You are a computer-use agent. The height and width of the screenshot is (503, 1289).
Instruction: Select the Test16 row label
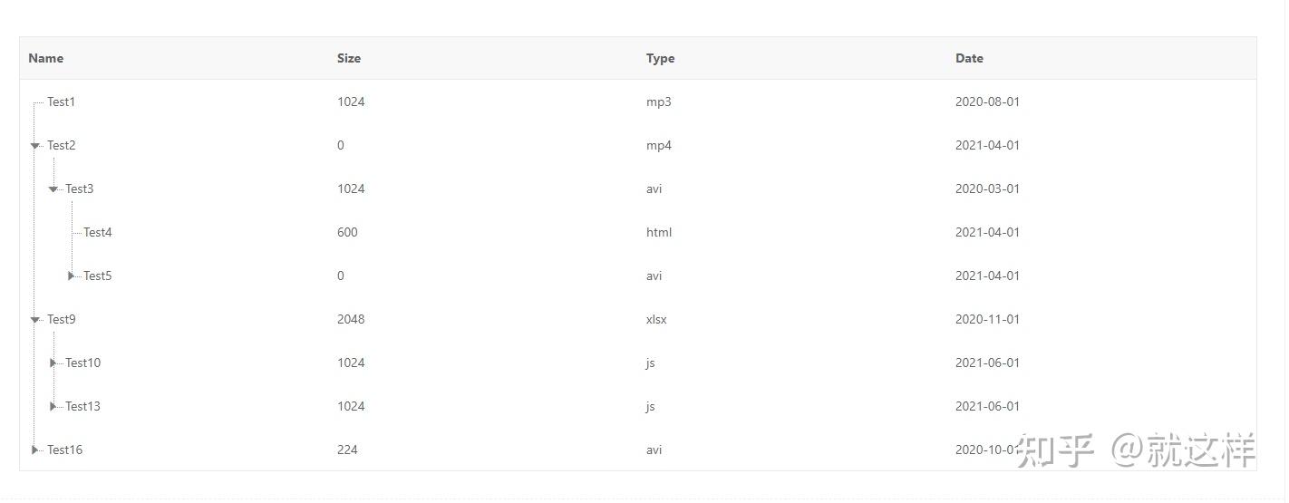64,450
